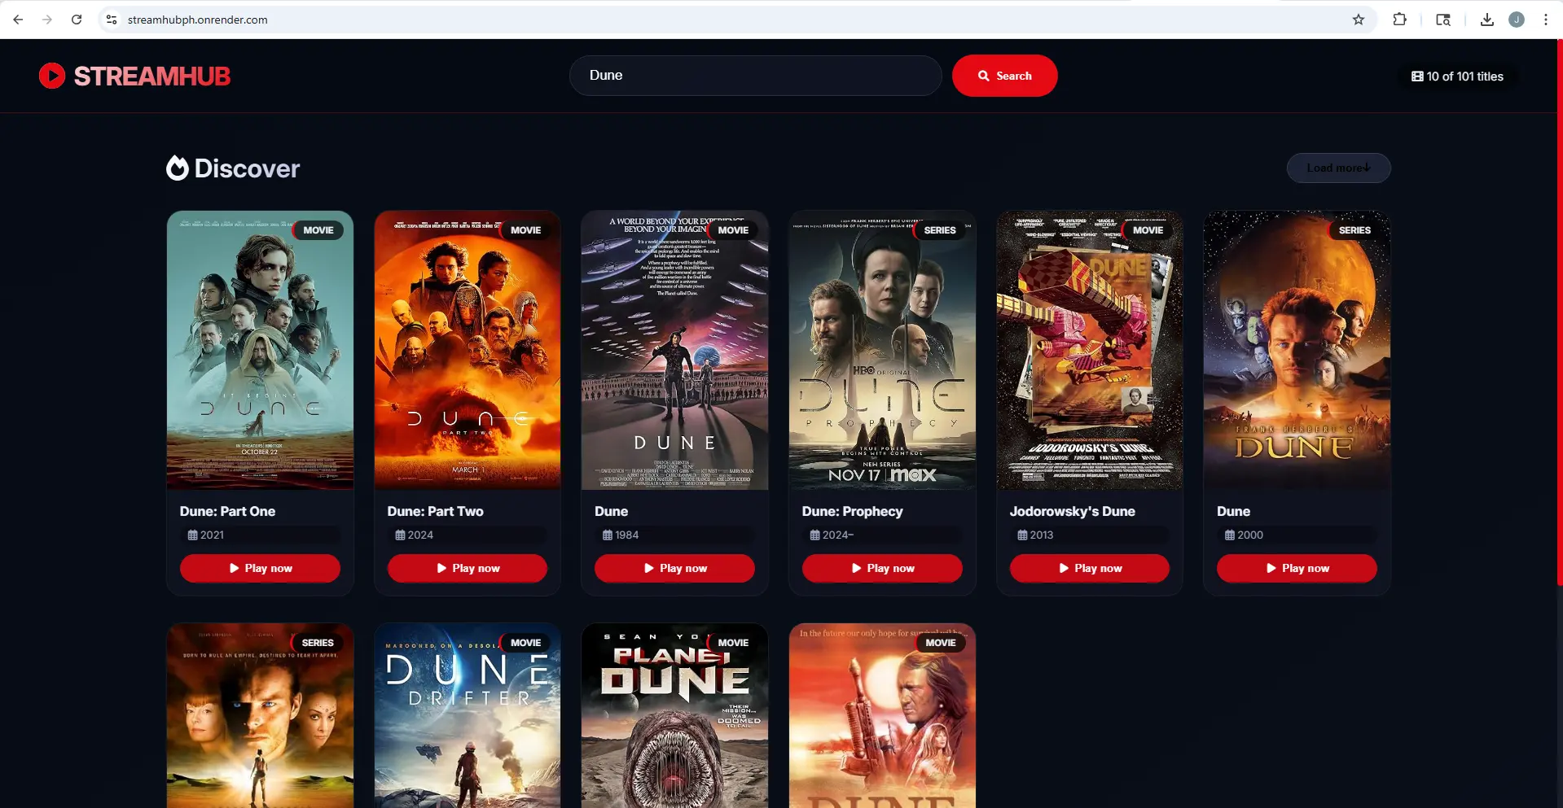
Task: Click the 10 of 101 titles counter
Action: (x=1457, y=76)
